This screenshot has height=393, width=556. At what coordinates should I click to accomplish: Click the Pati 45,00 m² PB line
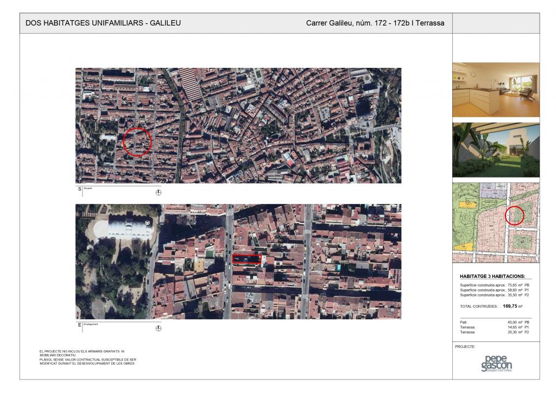(495, 322)
